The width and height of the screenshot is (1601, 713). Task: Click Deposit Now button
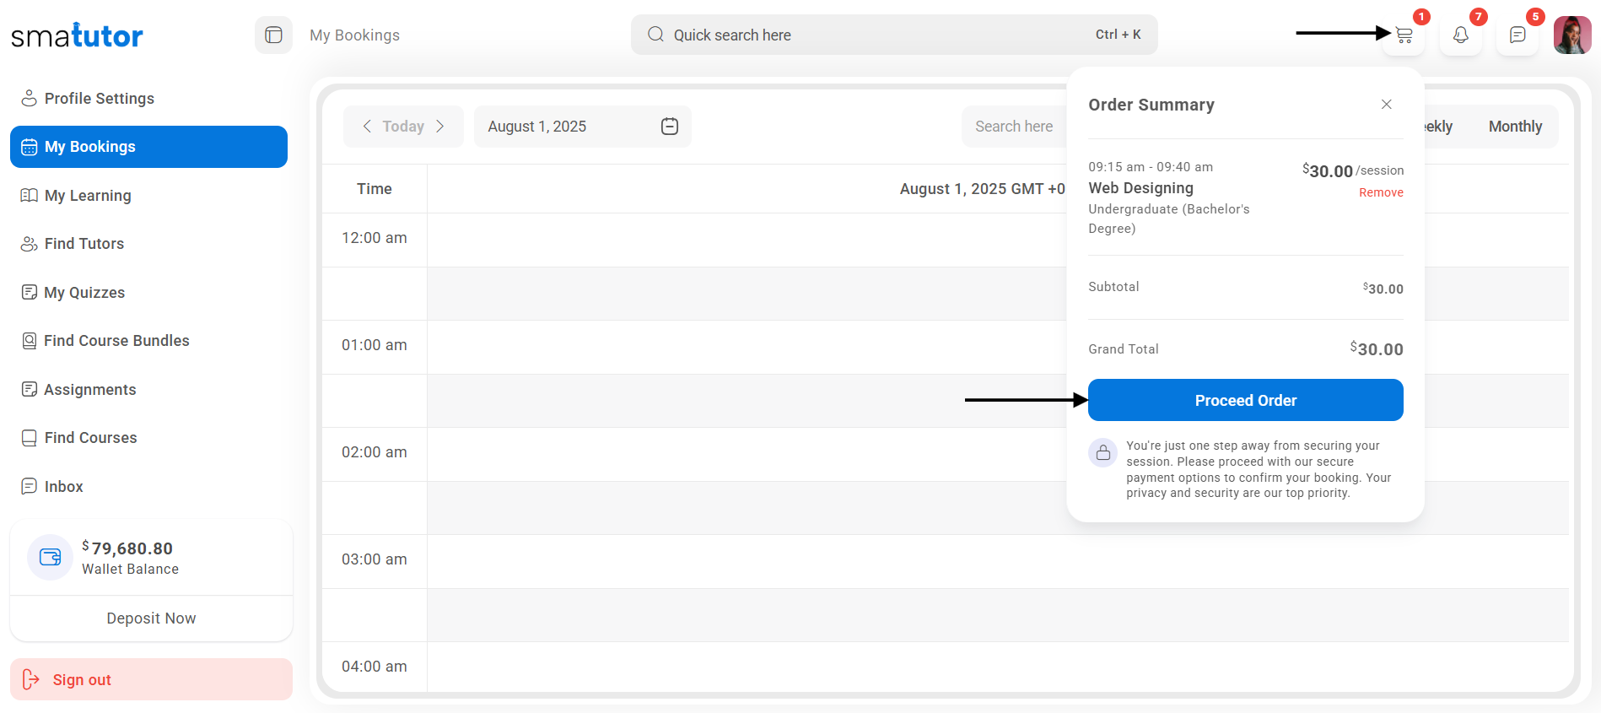(151, 618)
